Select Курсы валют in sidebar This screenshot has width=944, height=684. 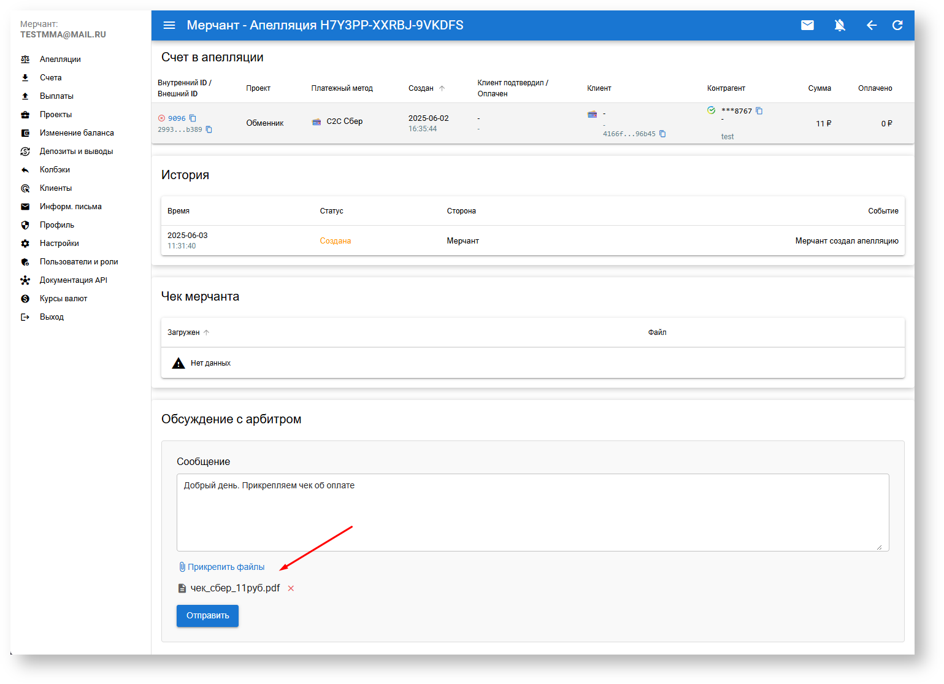coord(63,299)
